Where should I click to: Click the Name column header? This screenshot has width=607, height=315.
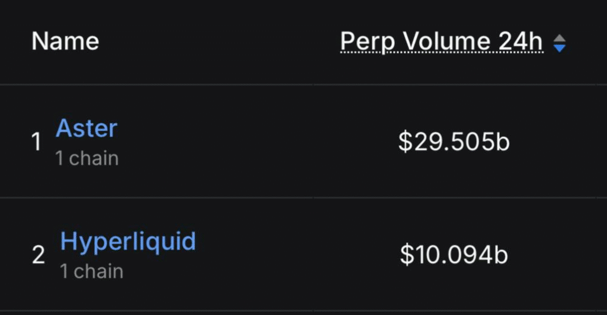click(x=65, y=41)
